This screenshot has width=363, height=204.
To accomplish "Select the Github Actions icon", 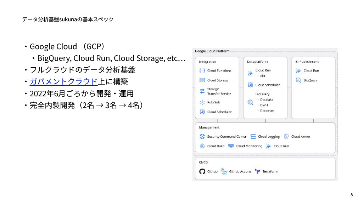I will click(224, 171).
